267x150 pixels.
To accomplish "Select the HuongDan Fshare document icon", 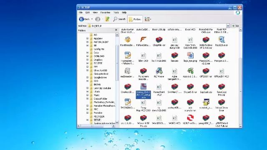I will 127,55.
